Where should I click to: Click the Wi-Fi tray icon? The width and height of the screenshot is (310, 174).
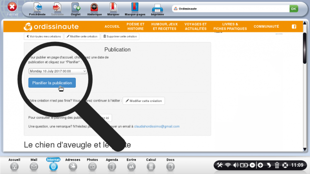click(228, 165)
